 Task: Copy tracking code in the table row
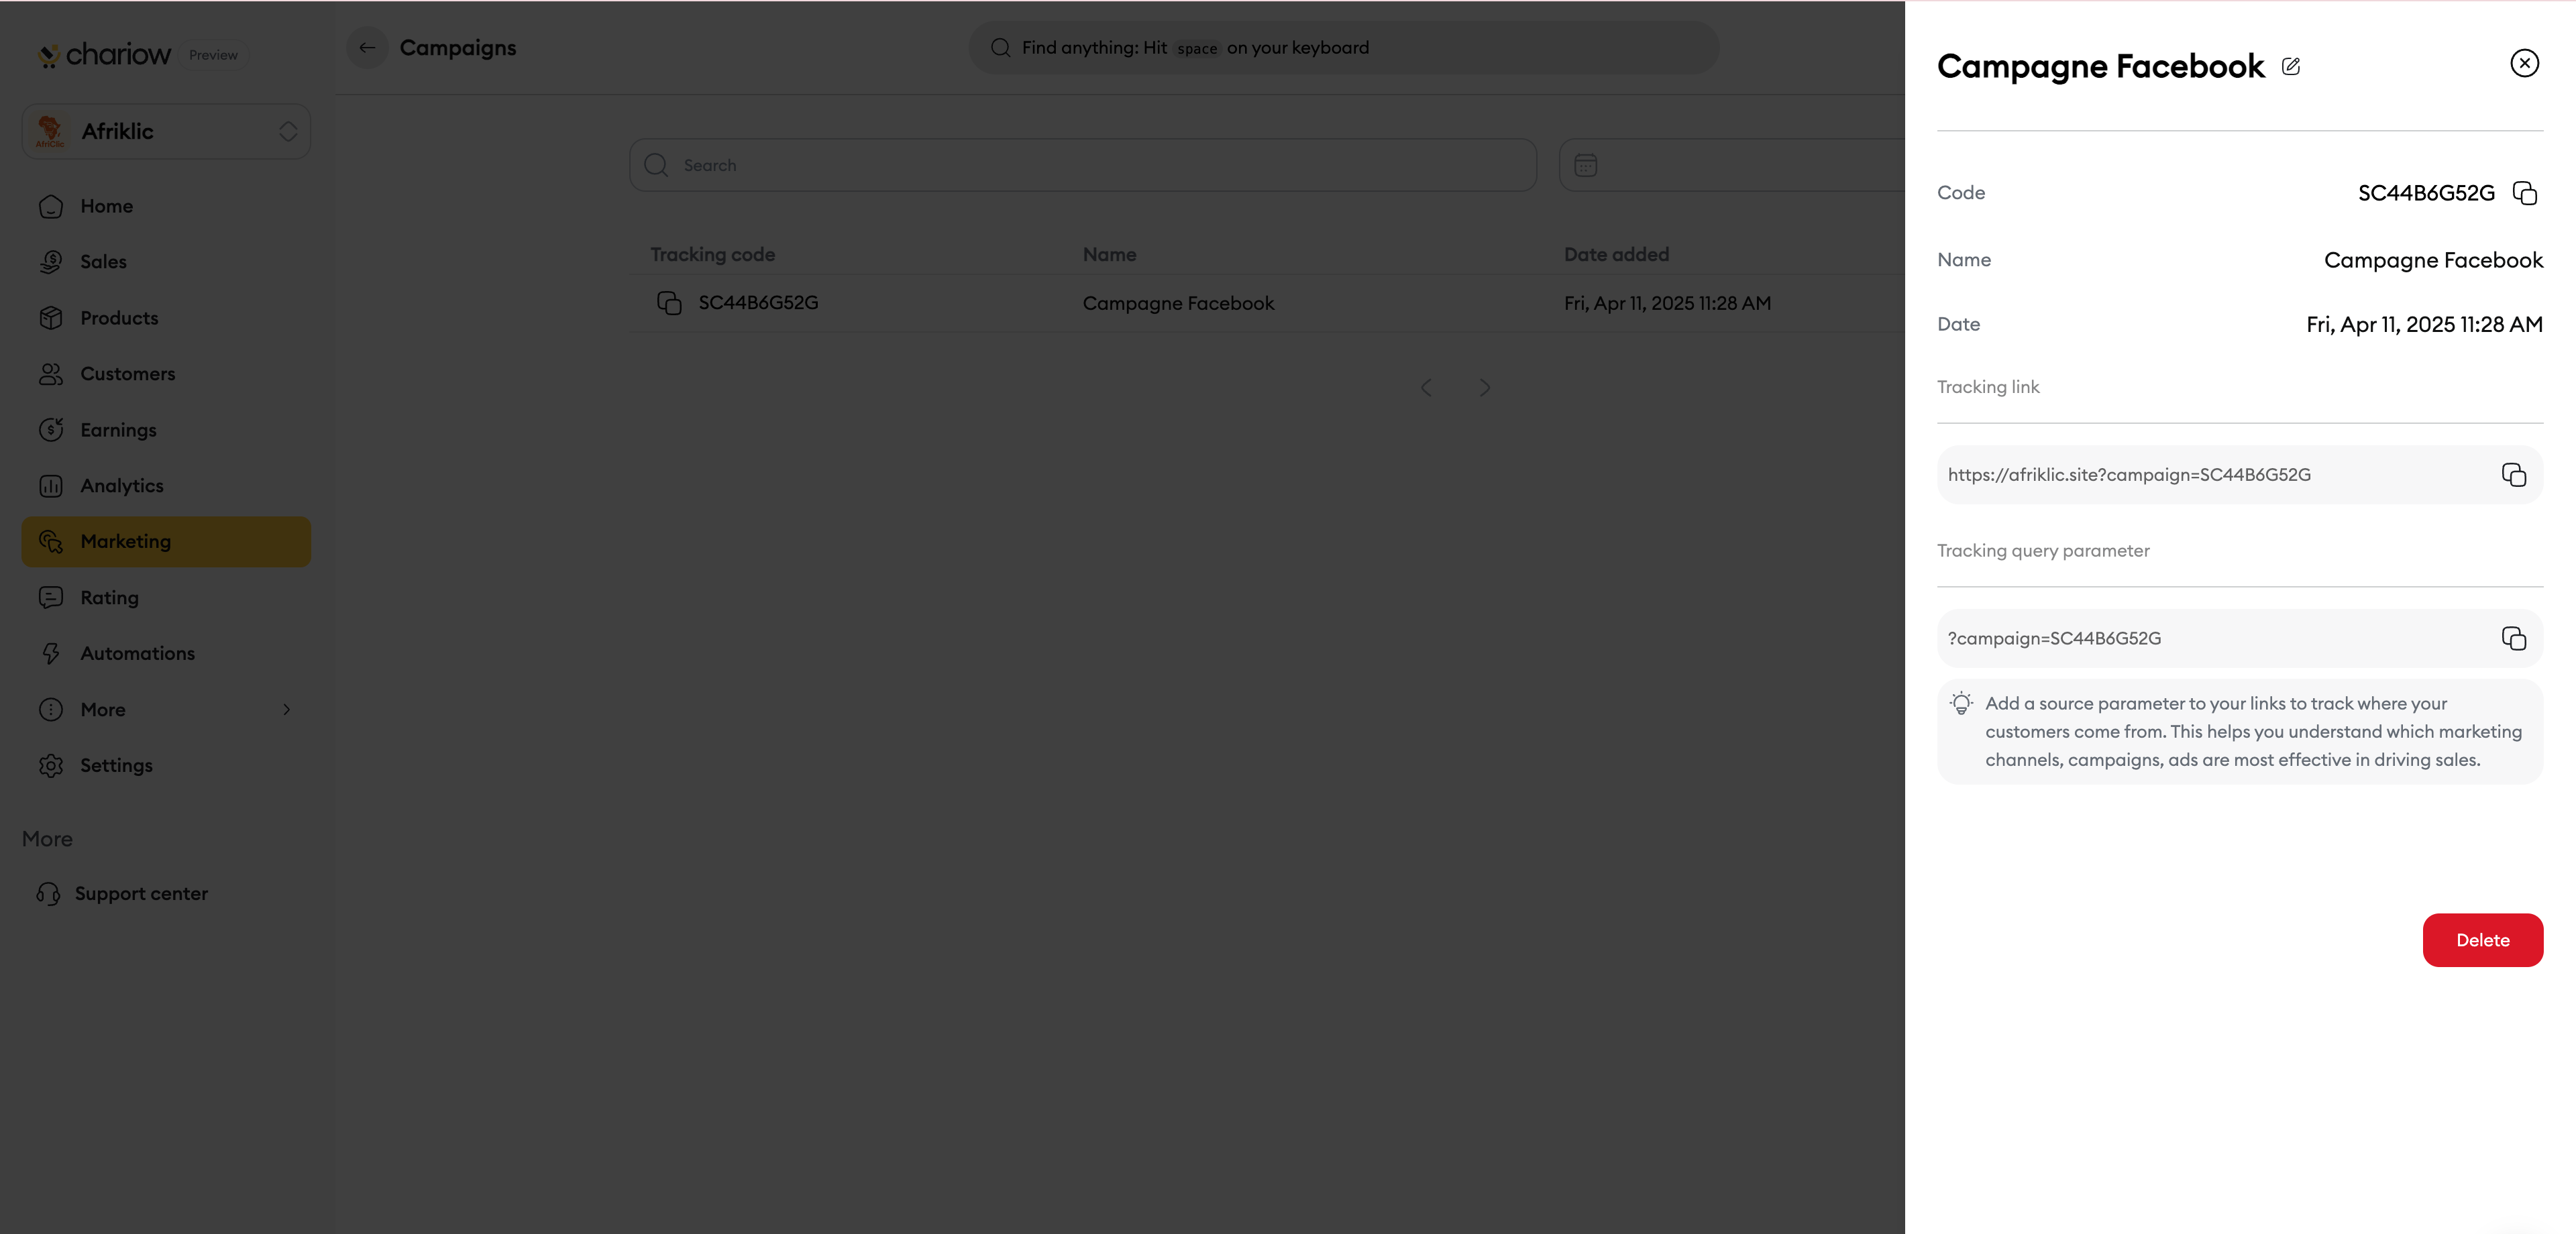[x=669, y=303]
